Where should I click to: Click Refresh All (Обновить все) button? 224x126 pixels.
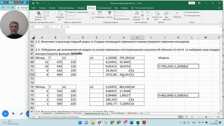60,16
